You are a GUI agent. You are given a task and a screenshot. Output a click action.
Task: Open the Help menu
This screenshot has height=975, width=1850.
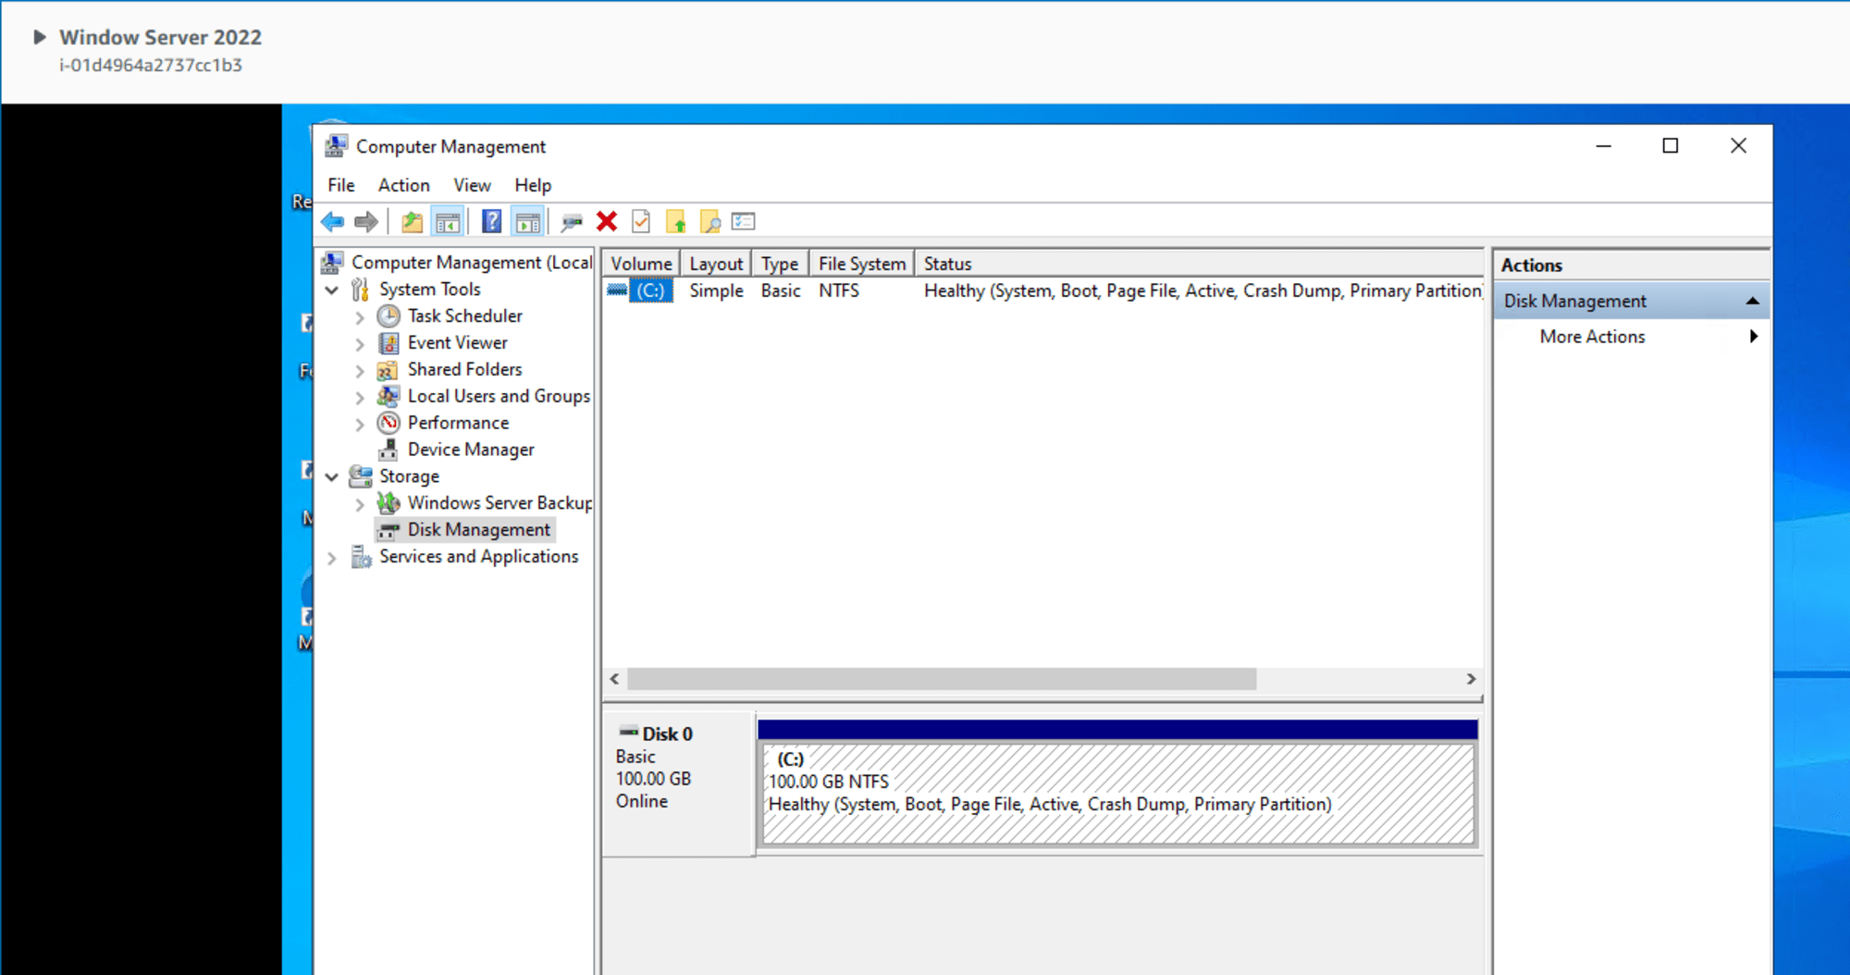click(533, 185)
